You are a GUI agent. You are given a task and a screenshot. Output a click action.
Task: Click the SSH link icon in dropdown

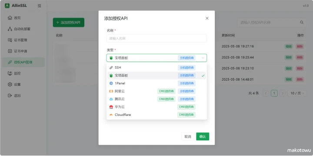[x=111, y=68]
